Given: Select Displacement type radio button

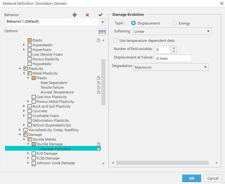Looking at the screenshot, I should pos(133,23).
